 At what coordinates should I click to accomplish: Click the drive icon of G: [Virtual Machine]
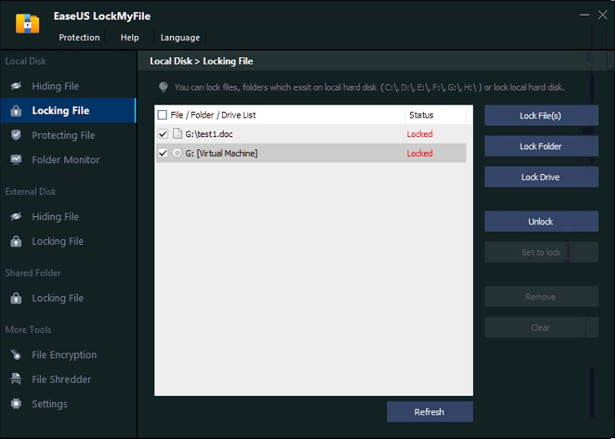click(177, 153)
